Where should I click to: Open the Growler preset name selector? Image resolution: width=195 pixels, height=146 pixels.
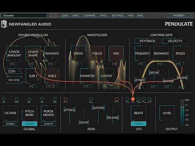click(24, 15)
